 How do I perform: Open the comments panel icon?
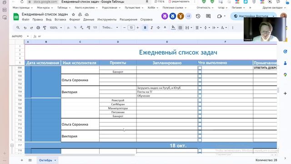coord(208,16)
